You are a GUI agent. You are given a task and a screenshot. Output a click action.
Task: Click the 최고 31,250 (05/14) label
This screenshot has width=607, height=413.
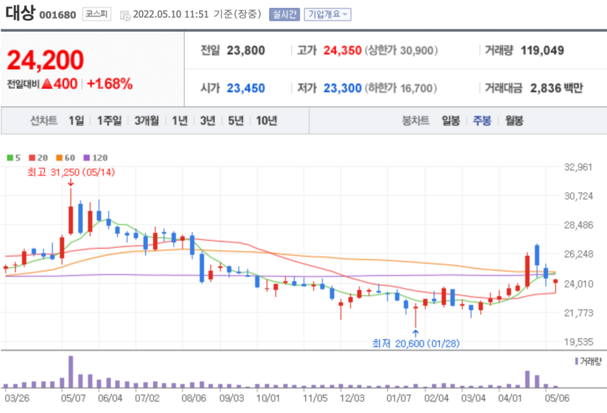pyautogui.click(x=71, y=172)
